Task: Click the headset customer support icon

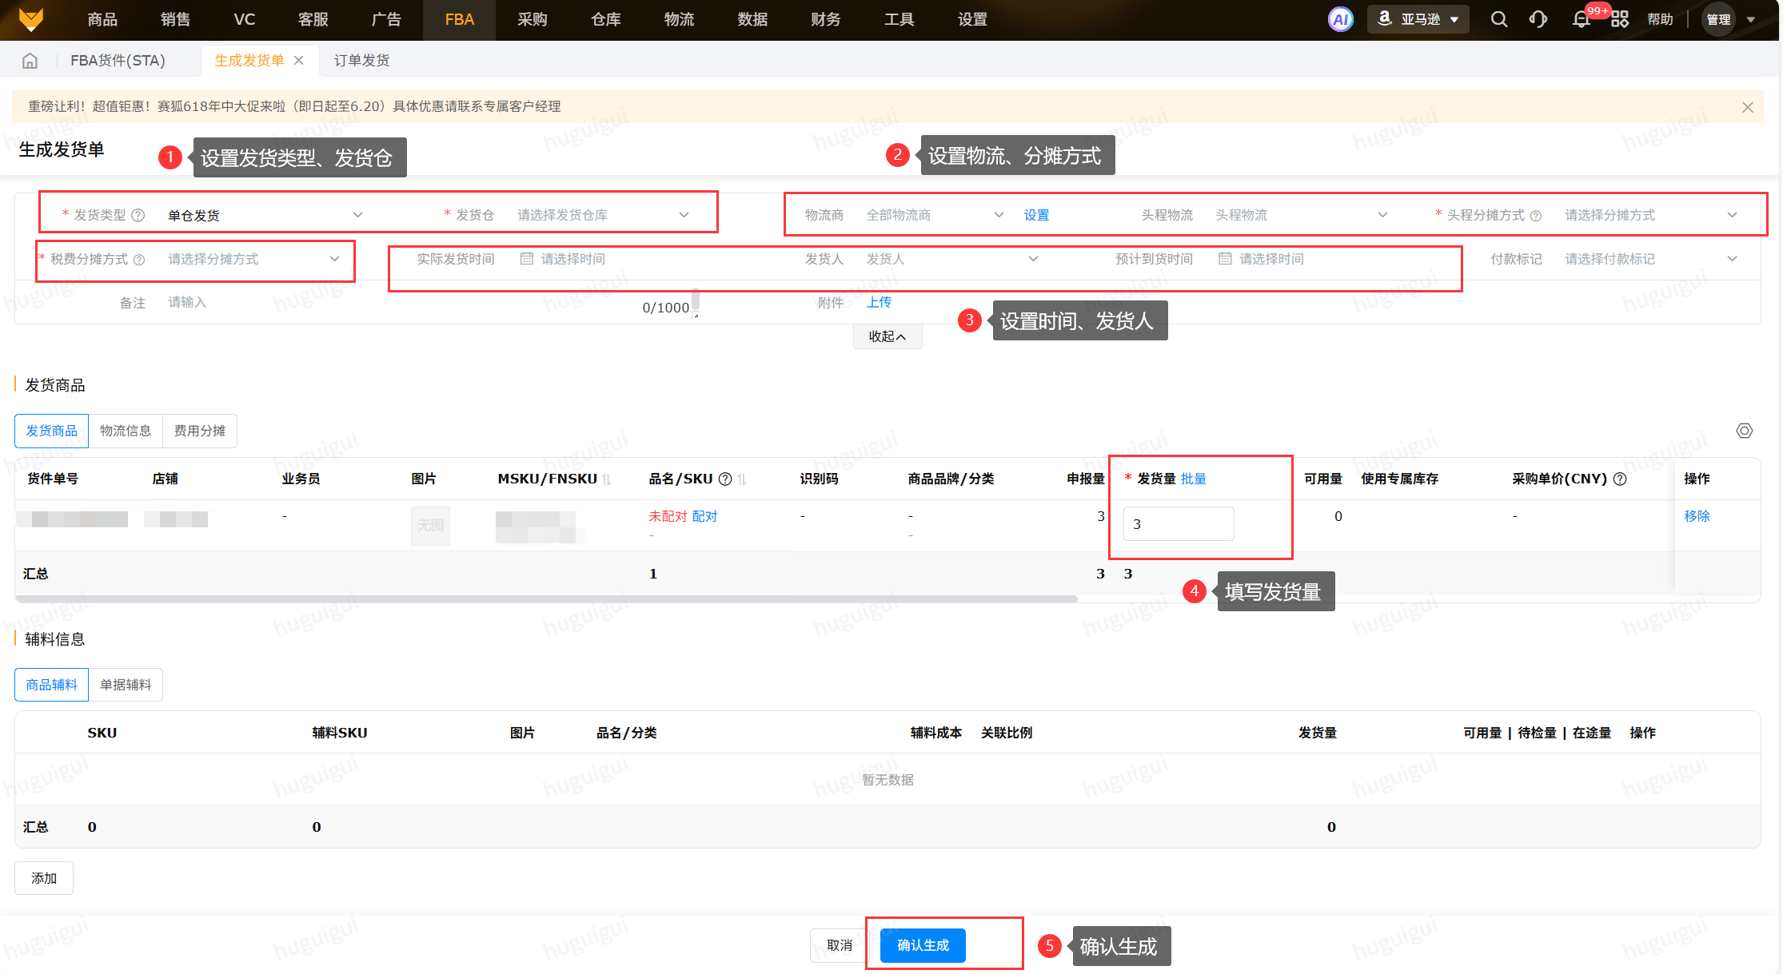Action: (x=1538, y=19)
